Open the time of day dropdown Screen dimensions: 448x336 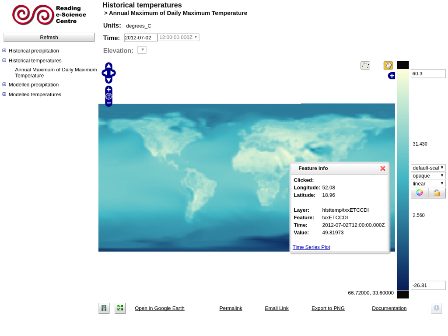[178, 38]
